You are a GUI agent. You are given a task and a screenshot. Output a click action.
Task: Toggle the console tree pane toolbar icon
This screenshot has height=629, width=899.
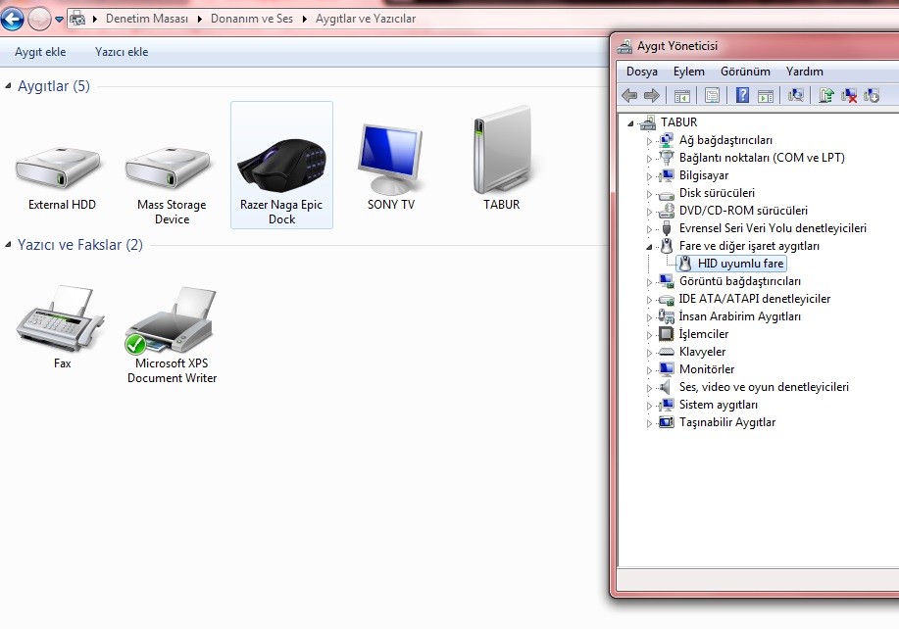681,96
